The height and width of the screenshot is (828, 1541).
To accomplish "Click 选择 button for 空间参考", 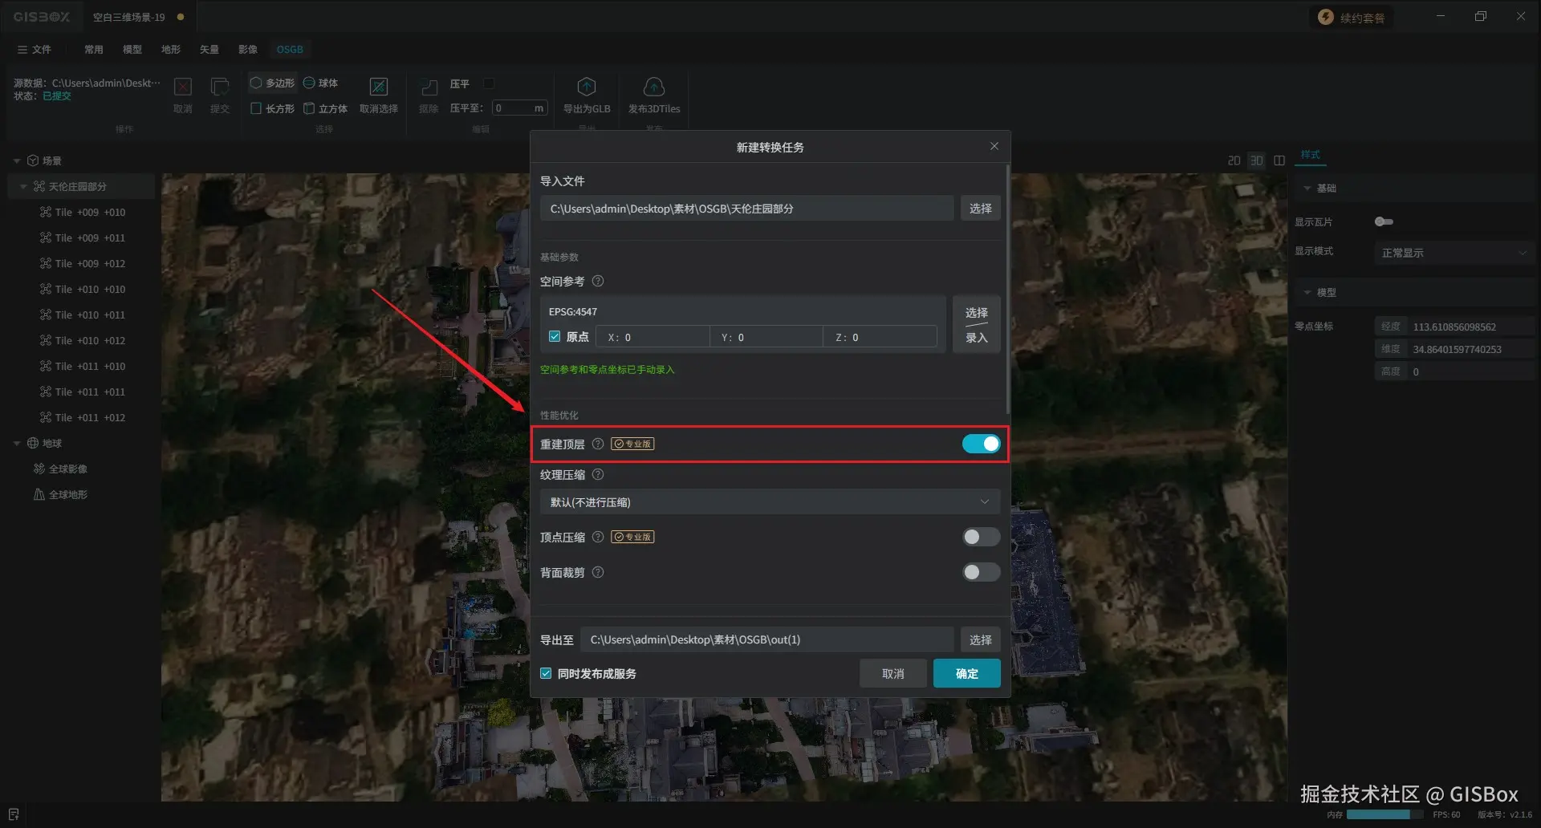I will [977, 313].
